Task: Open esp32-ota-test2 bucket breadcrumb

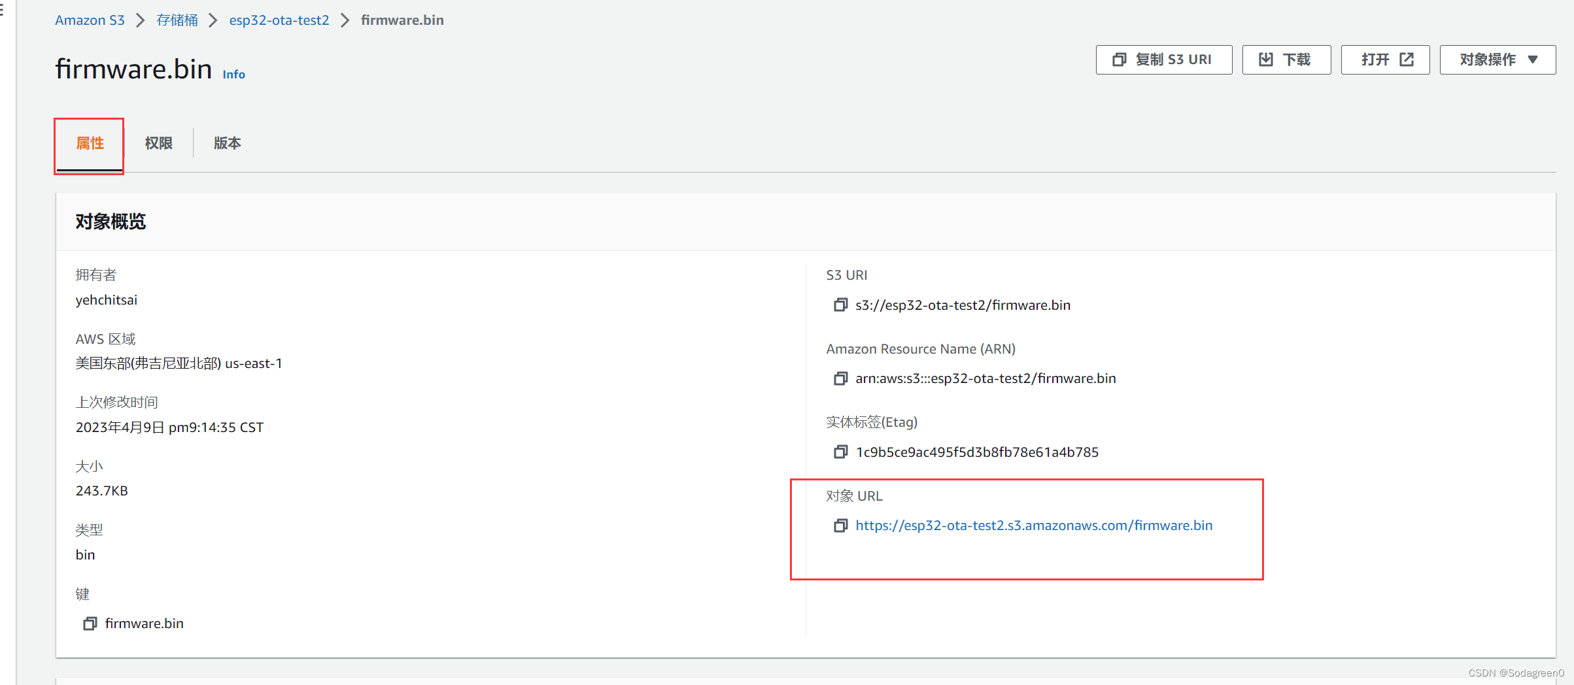Action: pos(279,20)
